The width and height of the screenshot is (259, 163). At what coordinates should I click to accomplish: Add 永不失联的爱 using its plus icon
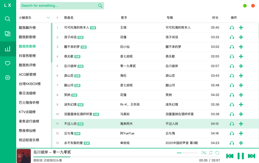pyautogui.click(x=241, y=143)
